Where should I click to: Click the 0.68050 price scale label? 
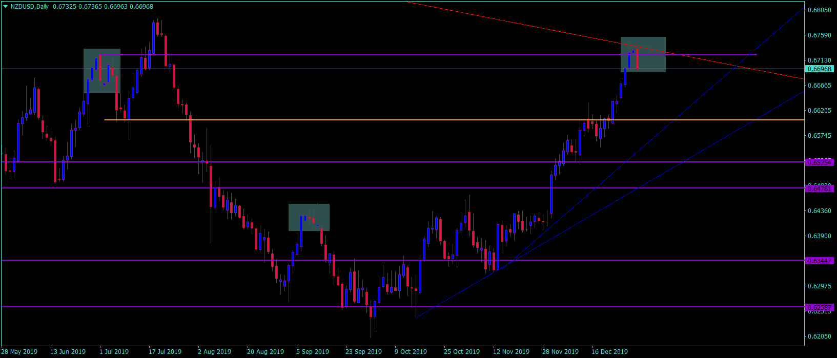819,10
